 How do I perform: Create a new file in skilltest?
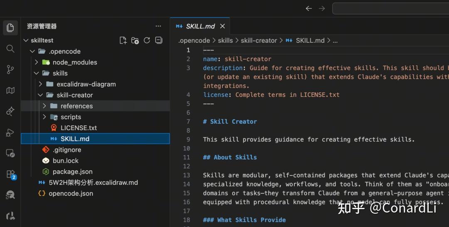coord(123,40)
